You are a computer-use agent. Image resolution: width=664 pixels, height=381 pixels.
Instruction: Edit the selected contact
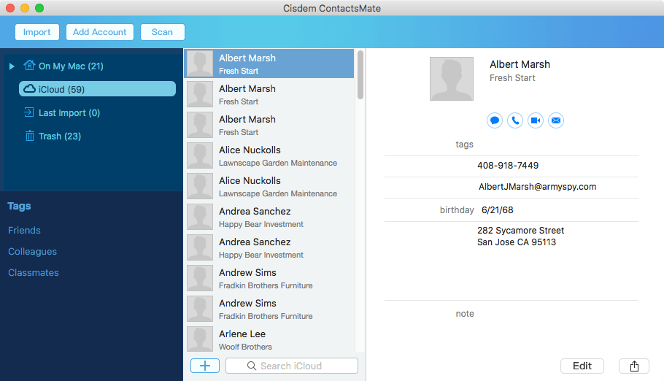pos(582,366)
